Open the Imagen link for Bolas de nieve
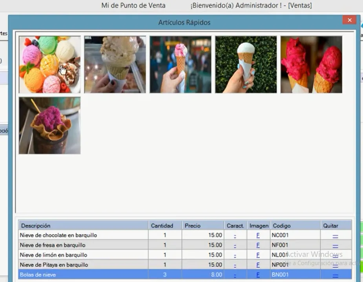The image size is (363, 282). pyautogui.click(x=259, y=275)
